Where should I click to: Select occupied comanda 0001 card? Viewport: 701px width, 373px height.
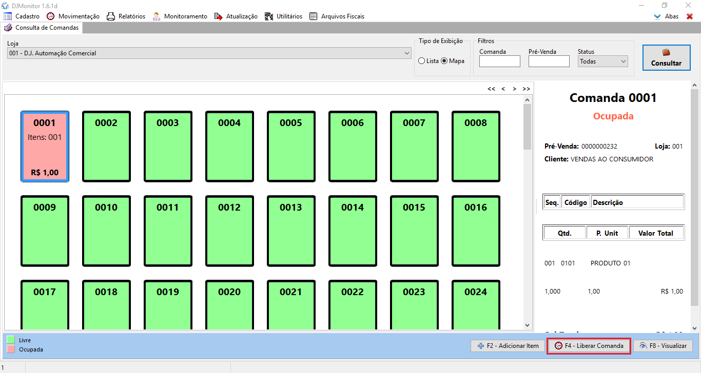(x=45, y=147)
